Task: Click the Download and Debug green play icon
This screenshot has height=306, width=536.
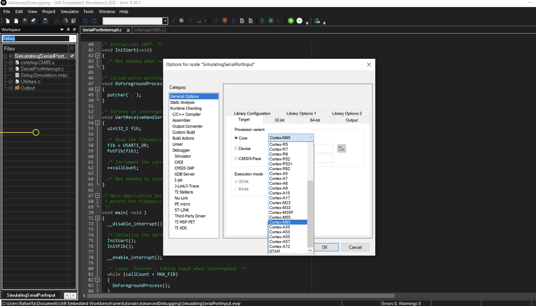Action: [x=291, y=21]
